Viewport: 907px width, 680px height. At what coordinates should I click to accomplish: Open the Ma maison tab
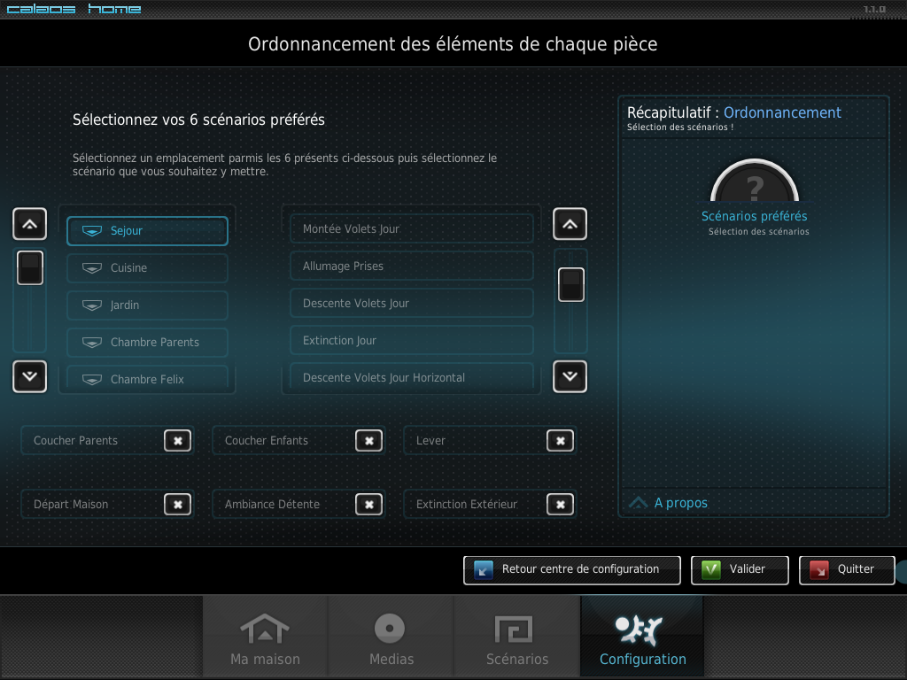pyautogui.click(x=265, y=636)
